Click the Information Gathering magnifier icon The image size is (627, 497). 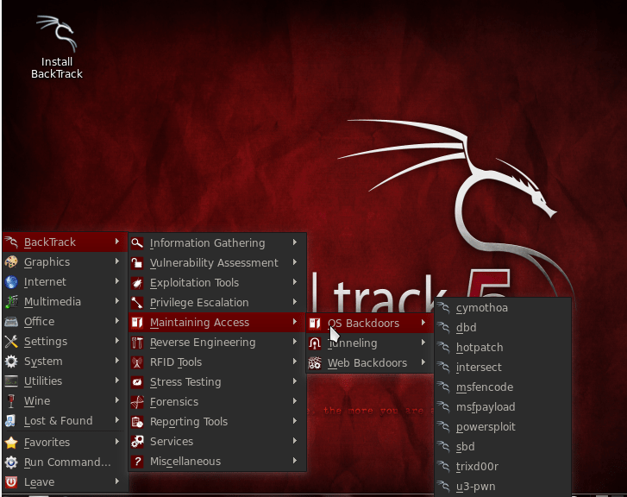(x=137, y=243)
